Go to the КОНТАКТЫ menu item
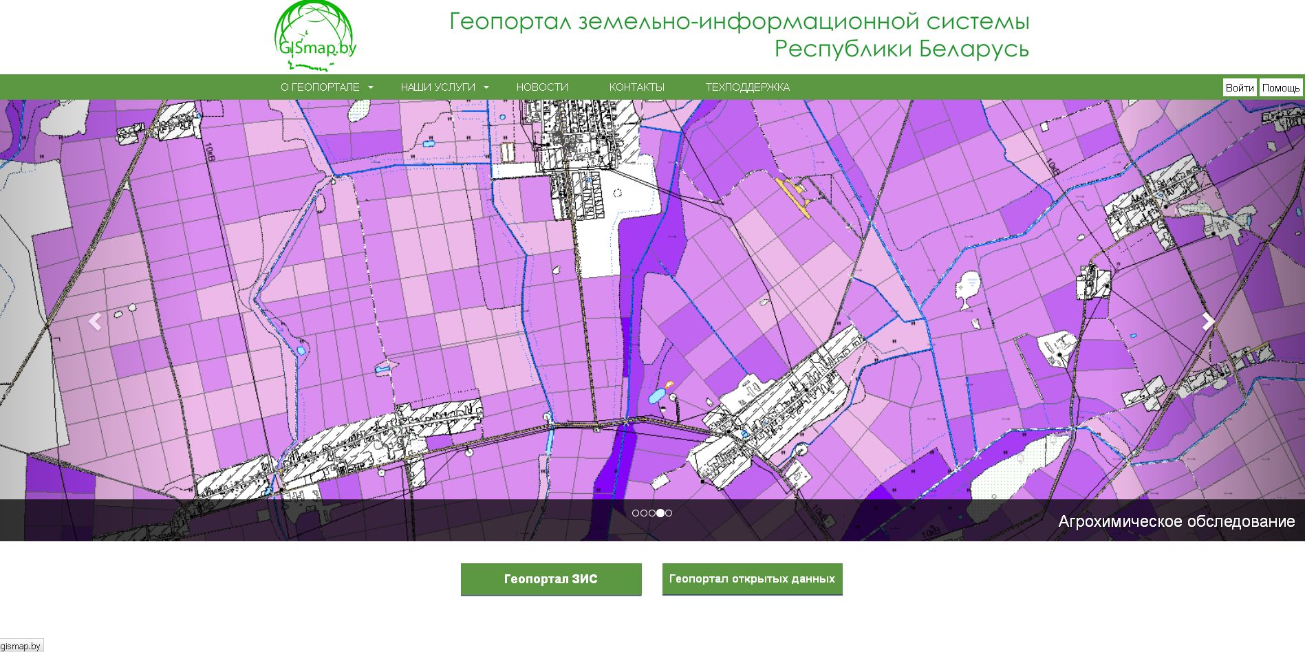Image resolution: width=1305 pixels, height=652 pixels. point(636,87)
